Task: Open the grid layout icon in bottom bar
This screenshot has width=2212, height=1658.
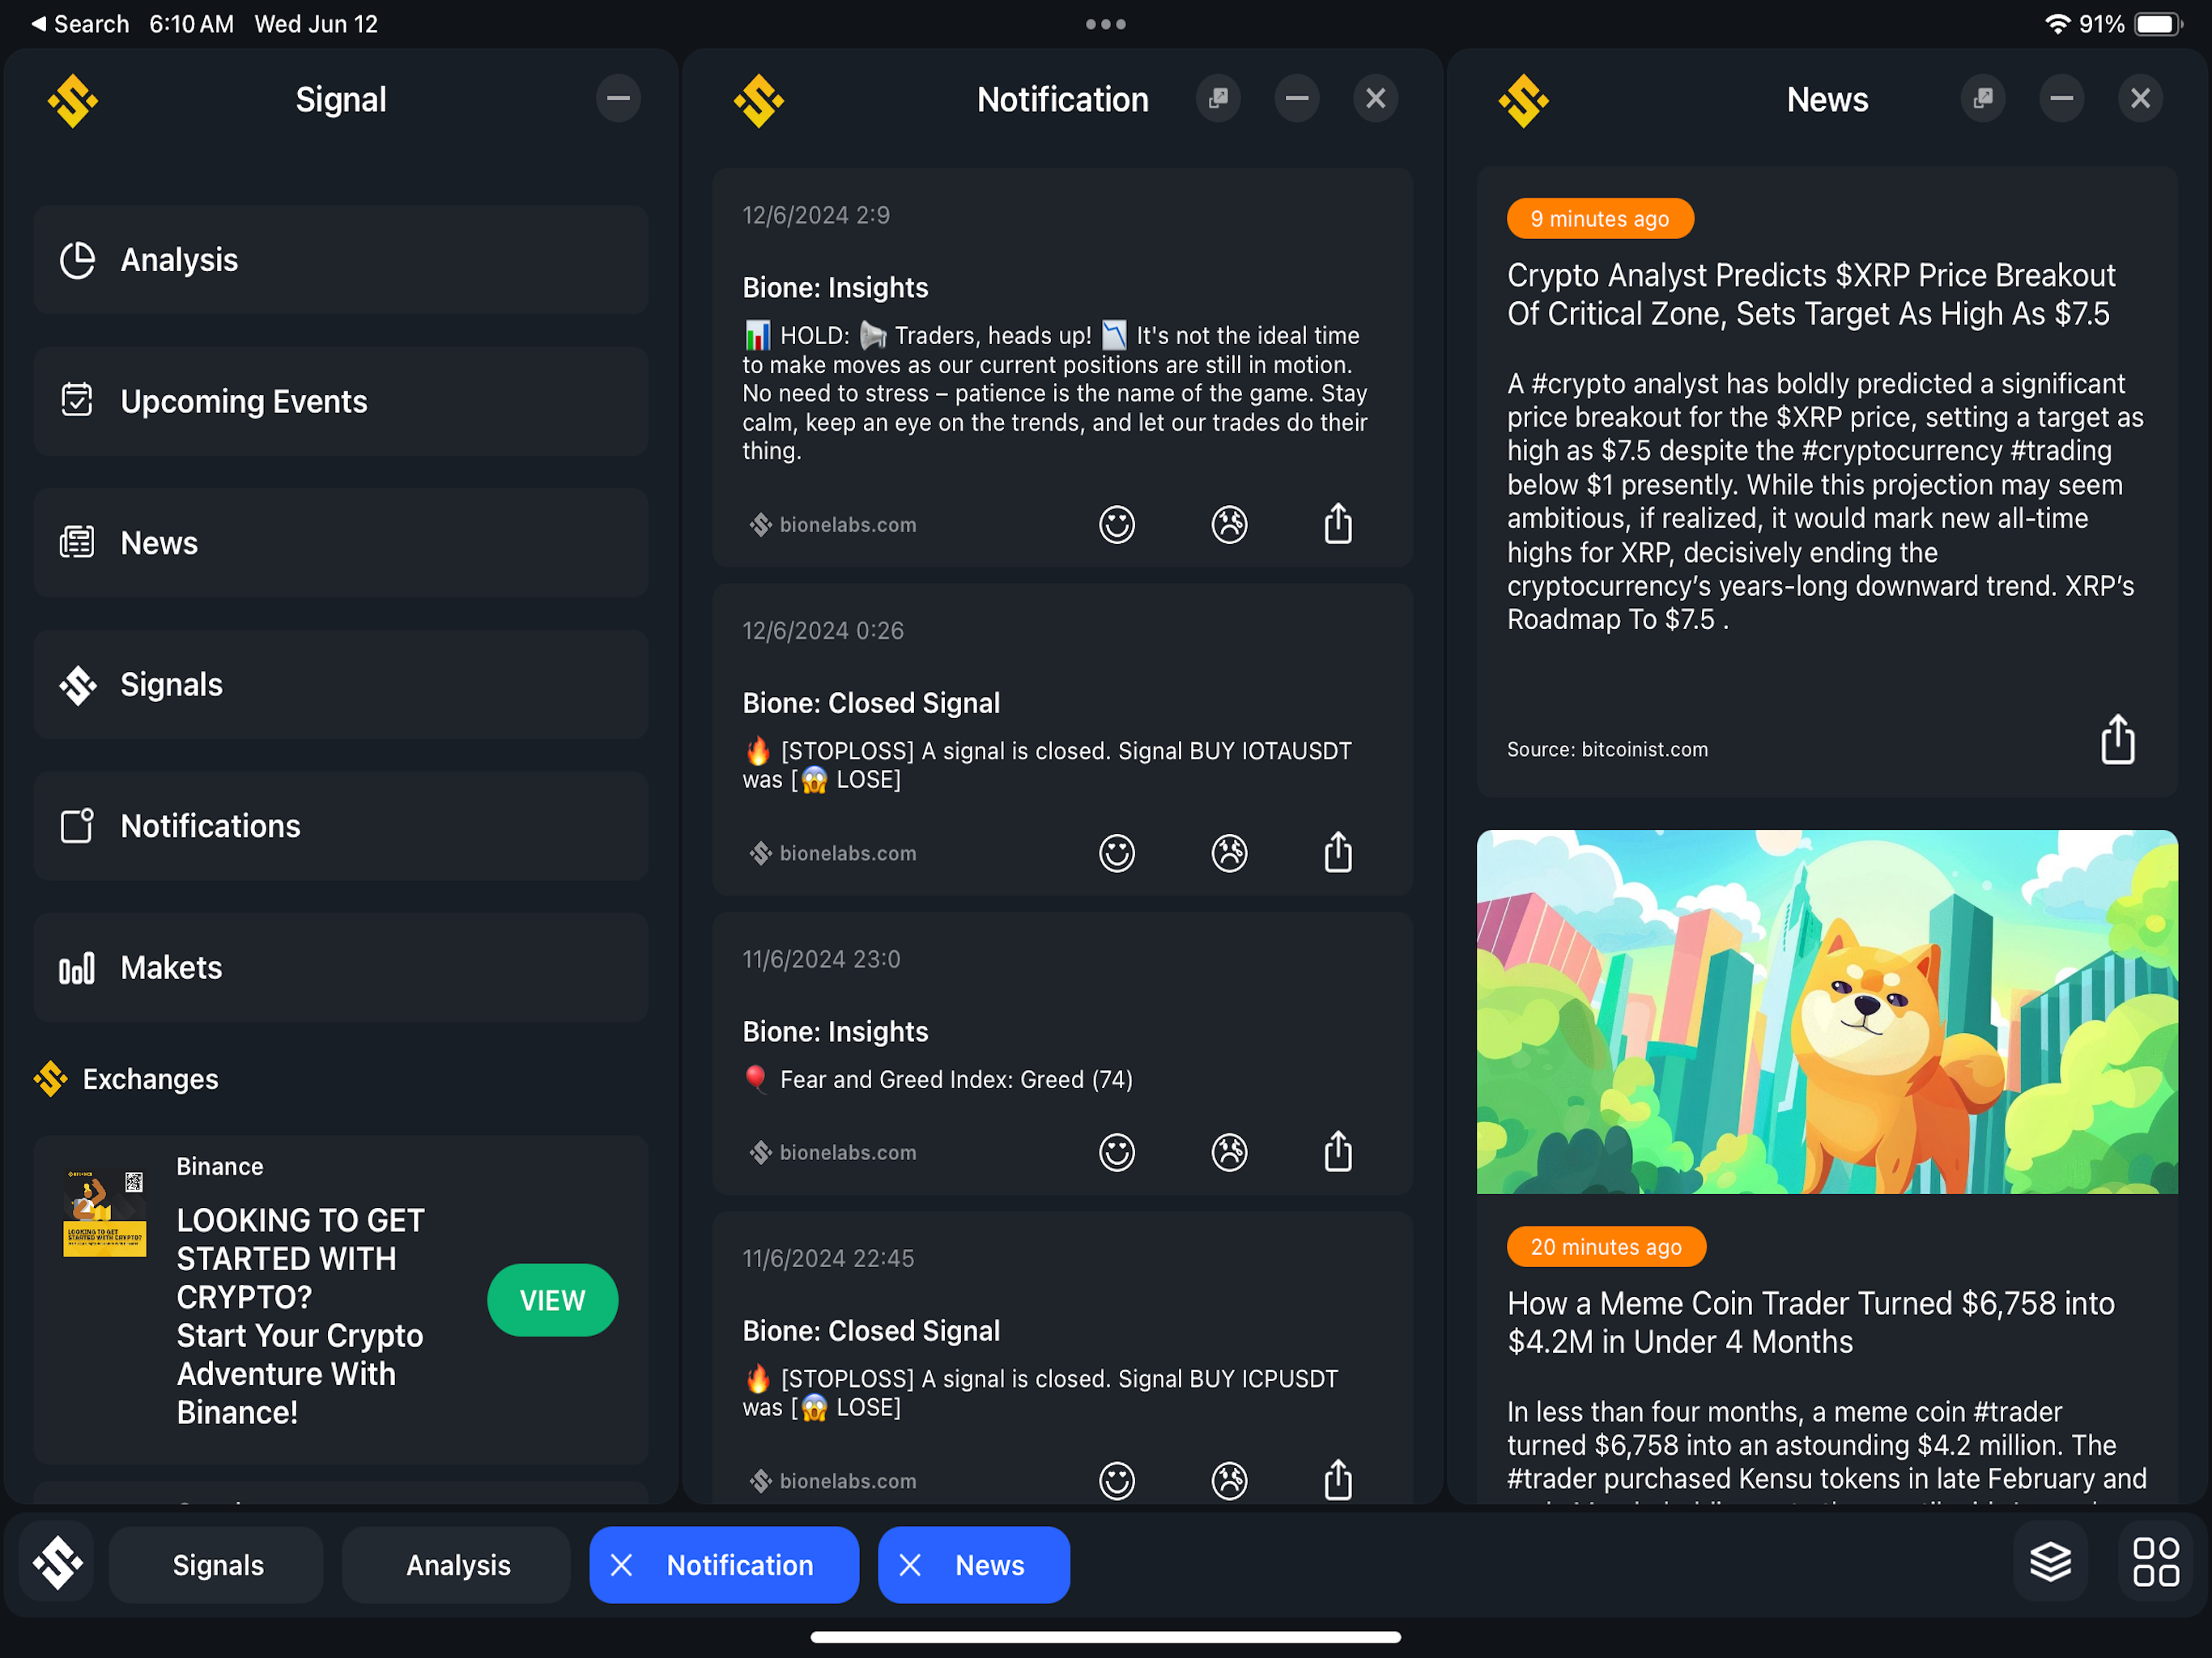Action: click(x=2155, y=1563)
